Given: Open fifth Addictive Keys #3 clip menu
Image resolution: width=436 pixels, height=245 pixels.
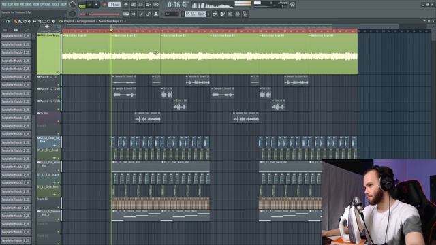Looking at the screenshot, I should click(x=260, y=36).
